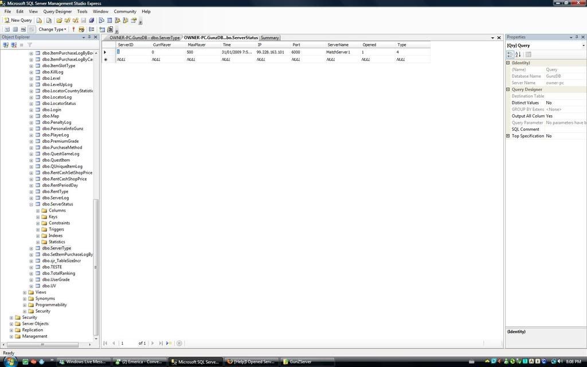Image resolution: width=587 pixels, height=367 pixels.
Task: Click the Object Explorer vertical scrollbar
Action: 96,267
